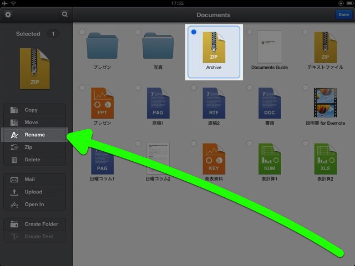This screenshot has height=266, width=355.
Task: Select the 原稿2 radio circle
Action: tap(194, 88)
